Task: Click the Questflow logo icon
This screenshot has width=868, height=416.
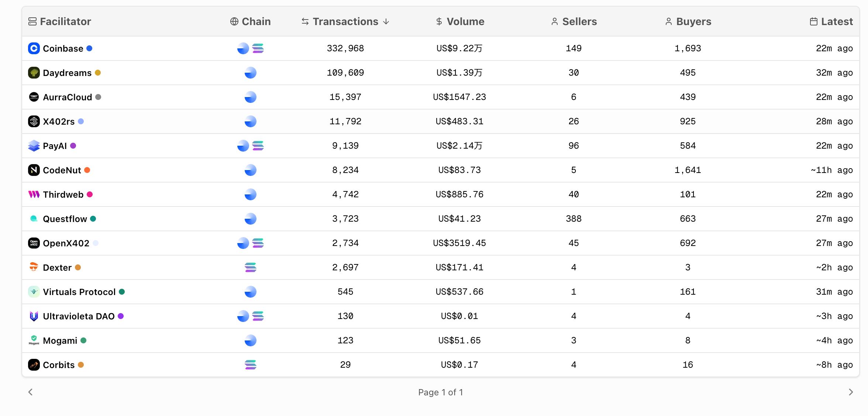Action: pyautogui.click(x=34, y=219)
